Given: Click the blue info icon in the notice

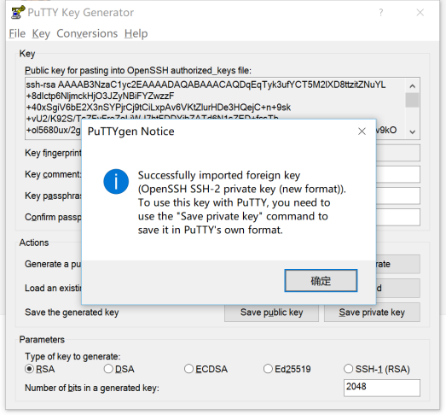Looking at the screenshot, I should coord(116,181).
